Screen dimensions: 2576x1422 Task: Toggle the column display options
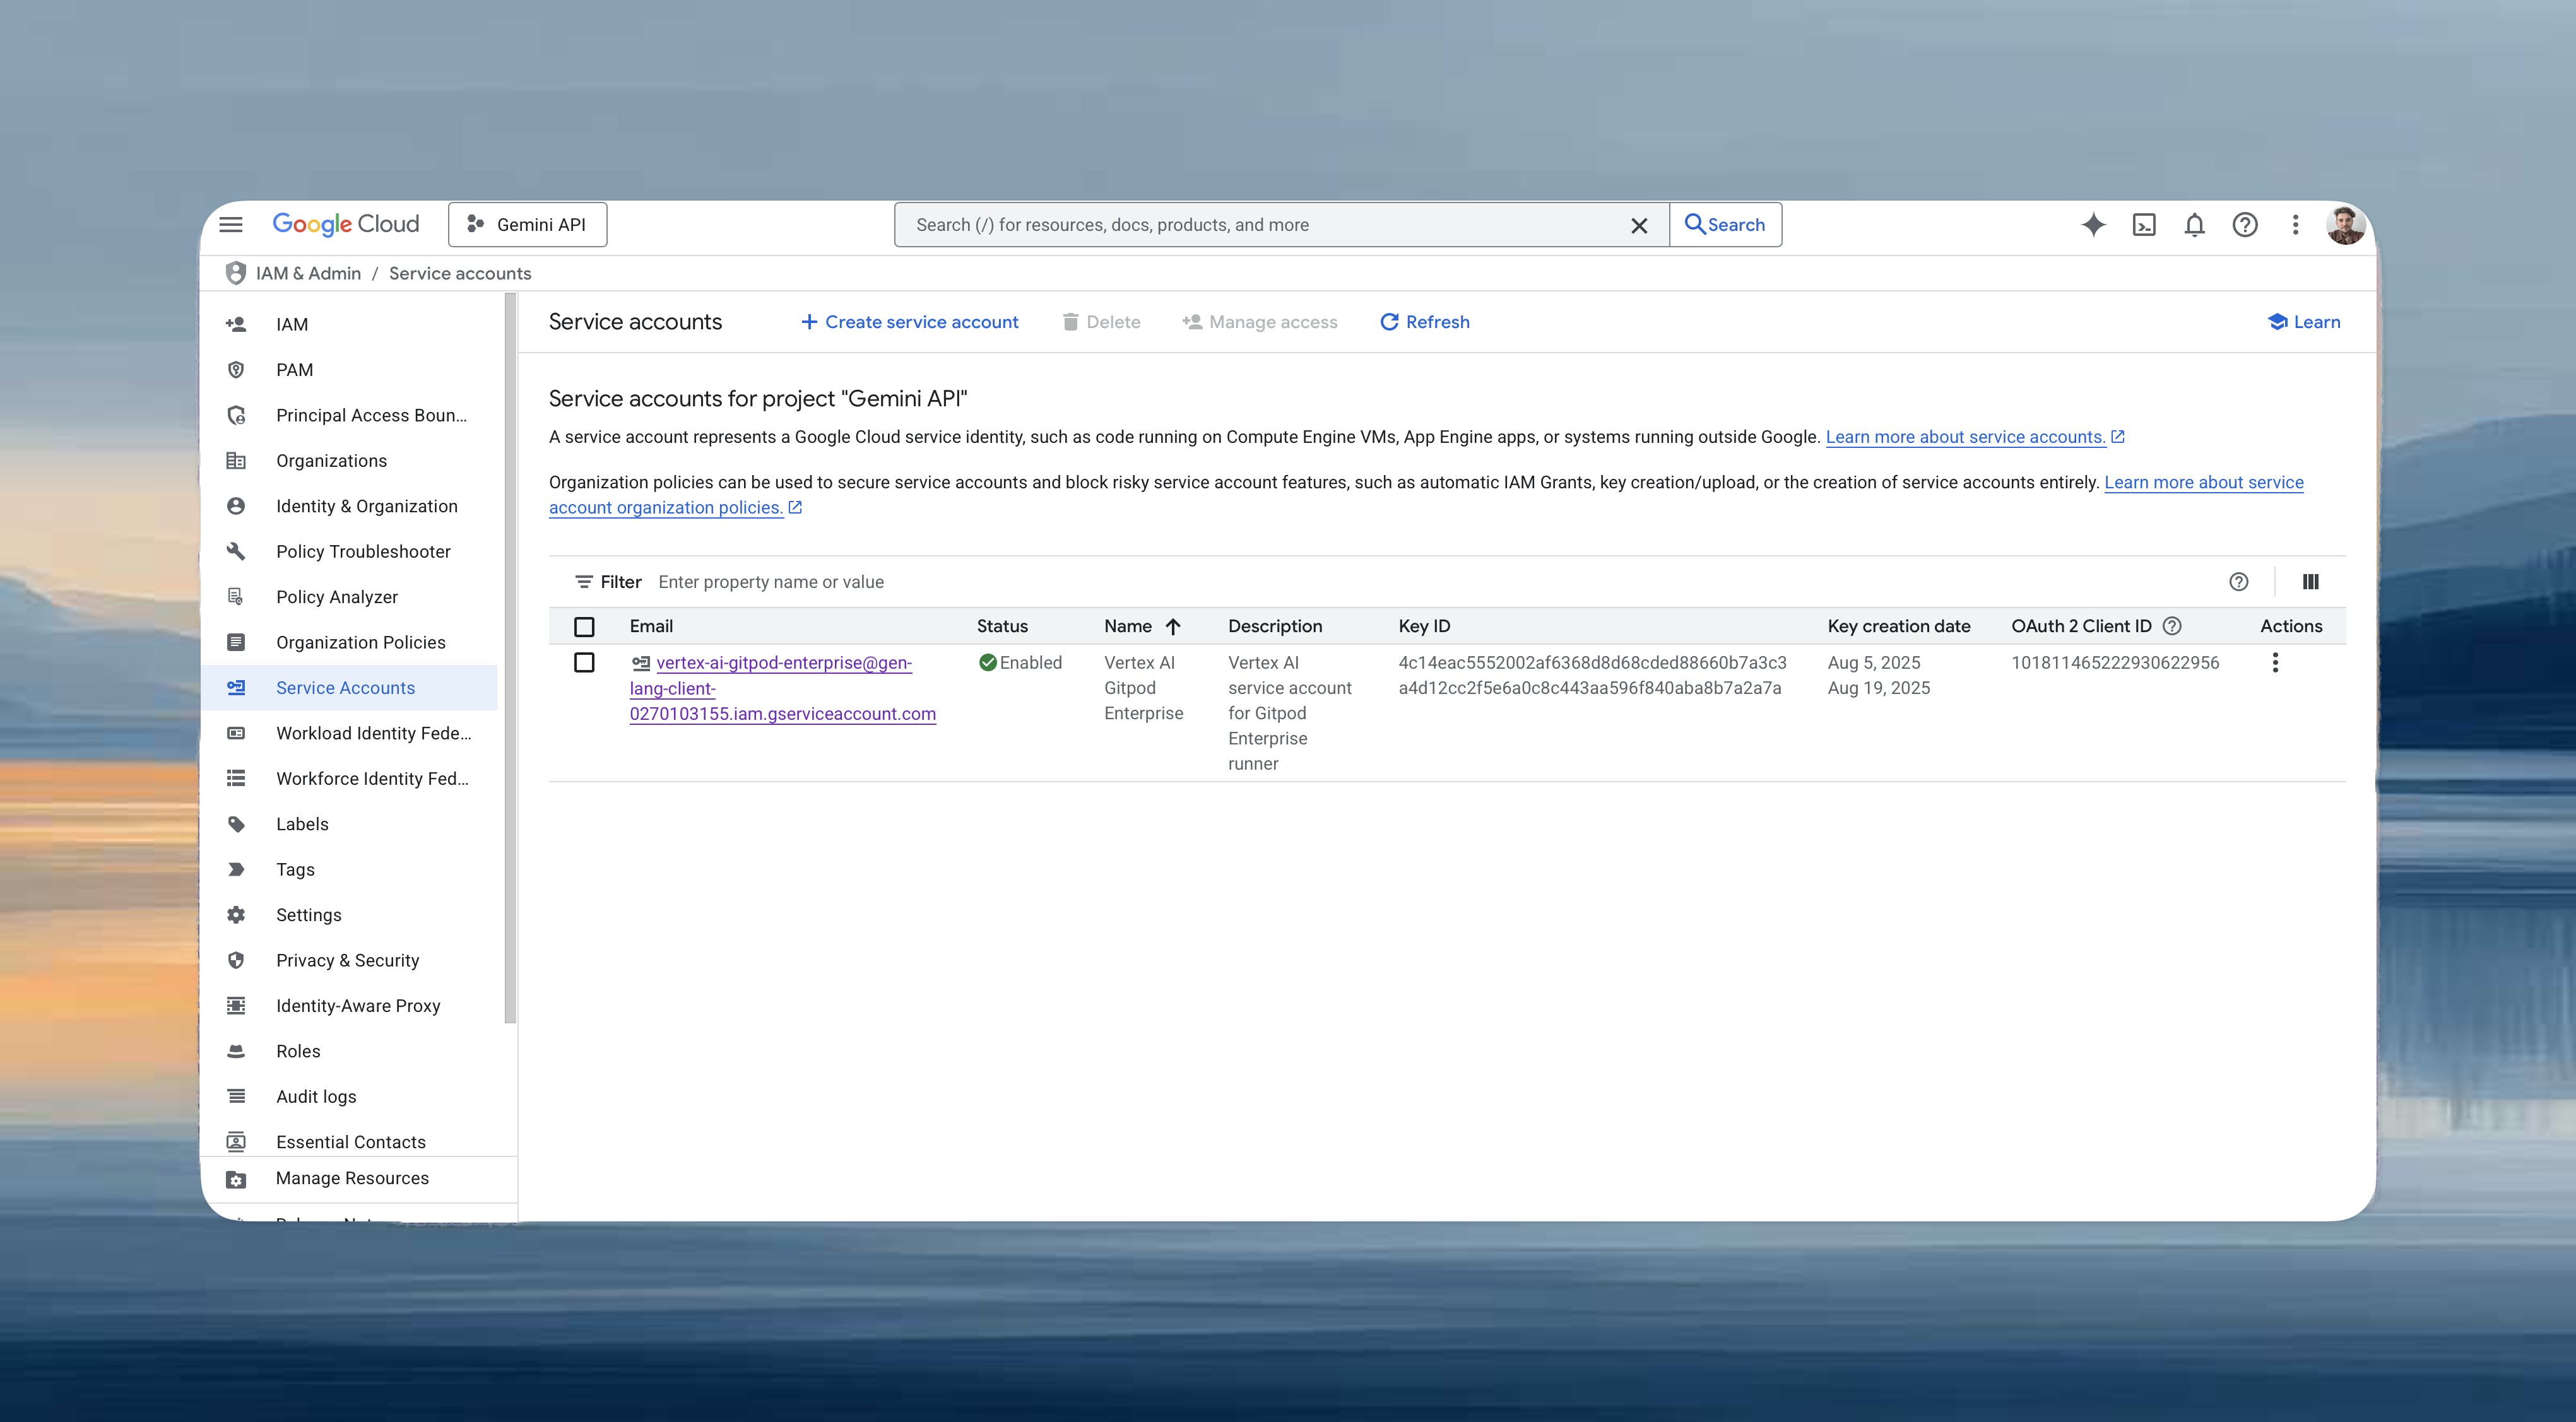[x=2310, y=581]
